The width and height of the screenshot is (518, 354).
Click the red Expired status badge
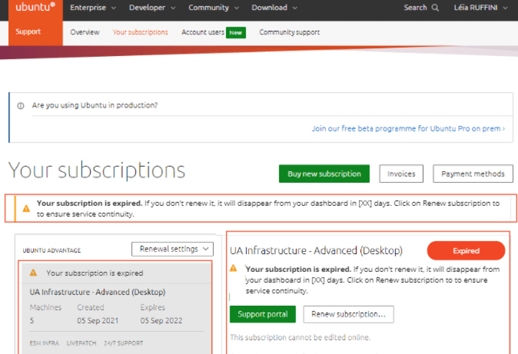pos(465,250)
